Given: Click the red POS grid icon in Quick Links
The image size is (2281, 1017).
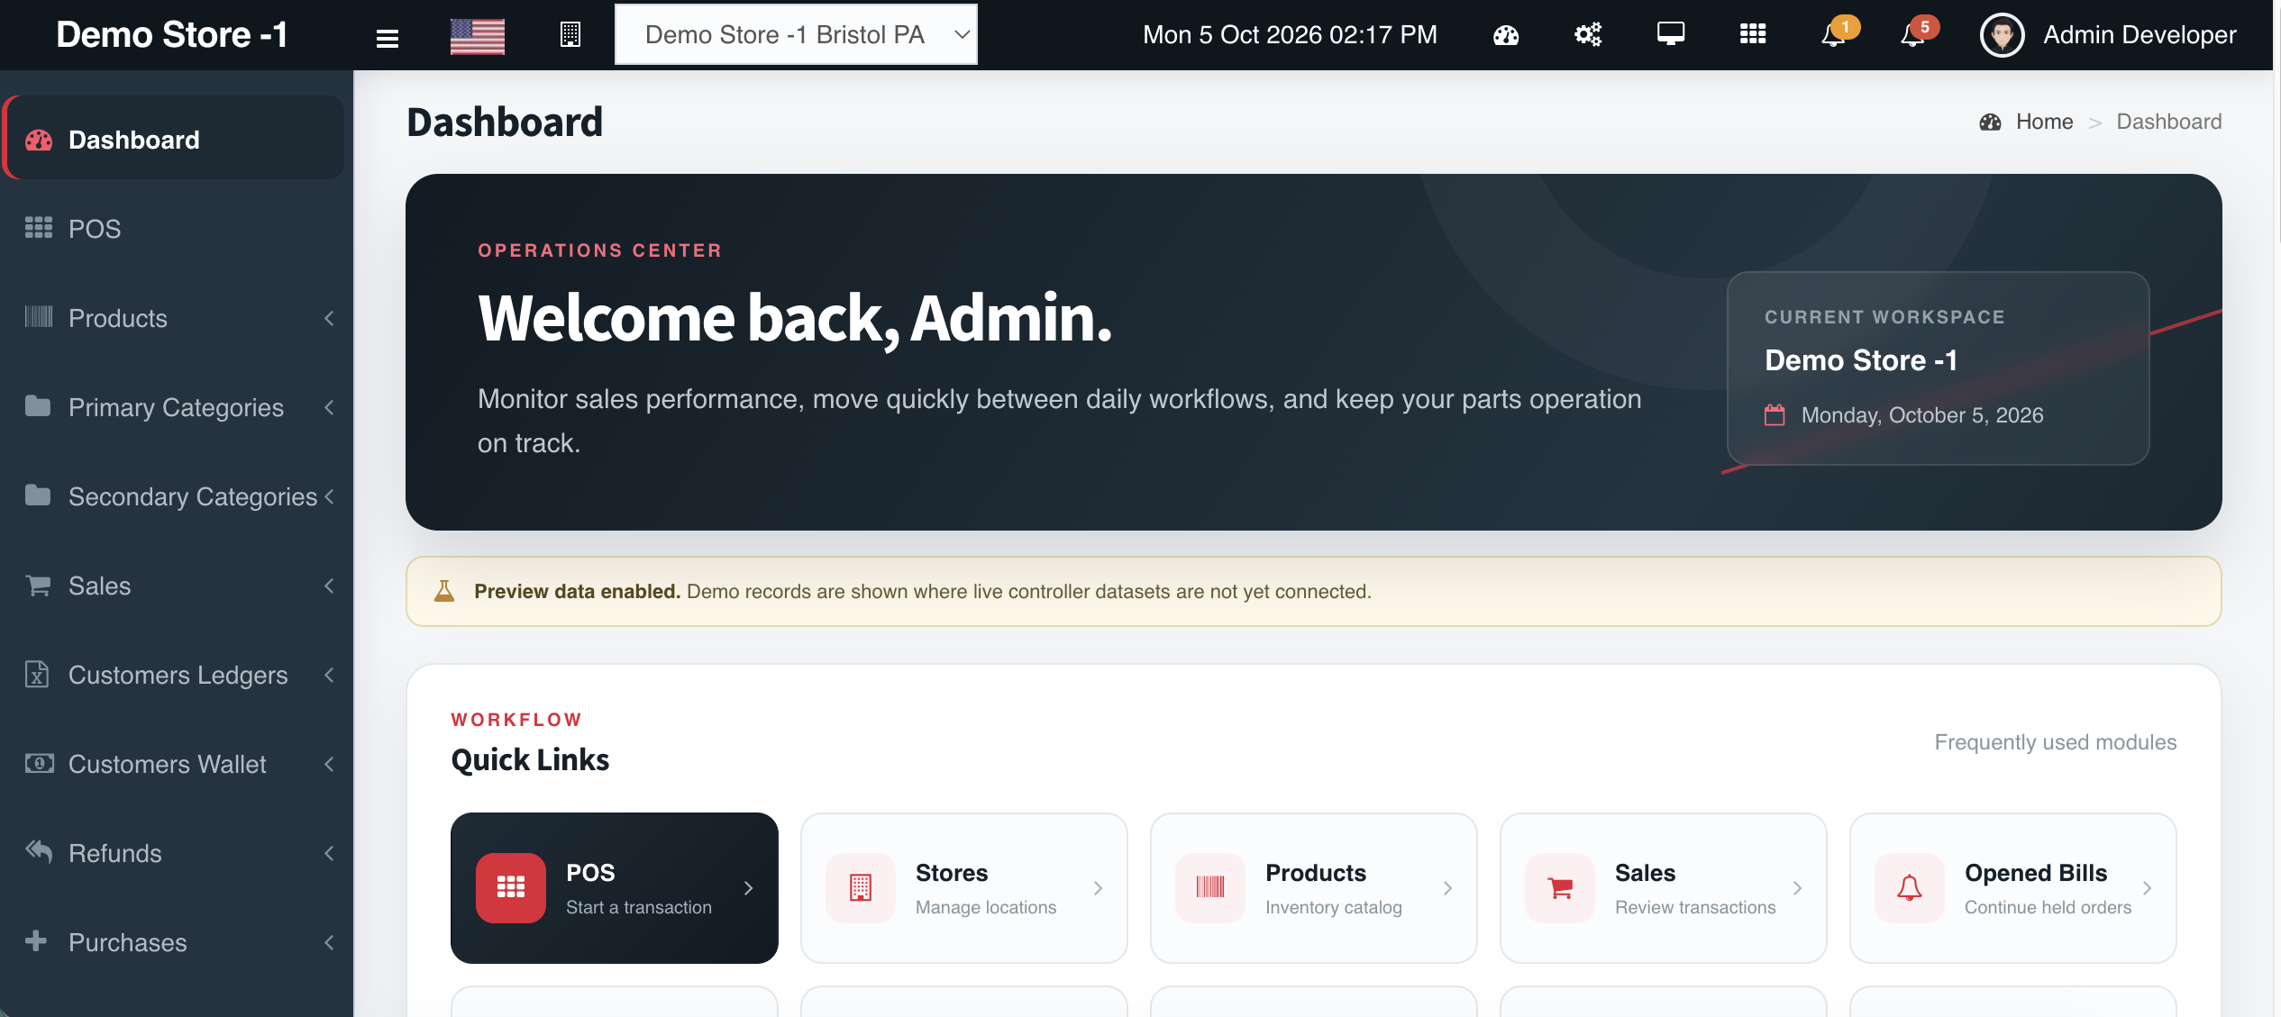Looking at the screenshot, I should (x=510, y=887).
